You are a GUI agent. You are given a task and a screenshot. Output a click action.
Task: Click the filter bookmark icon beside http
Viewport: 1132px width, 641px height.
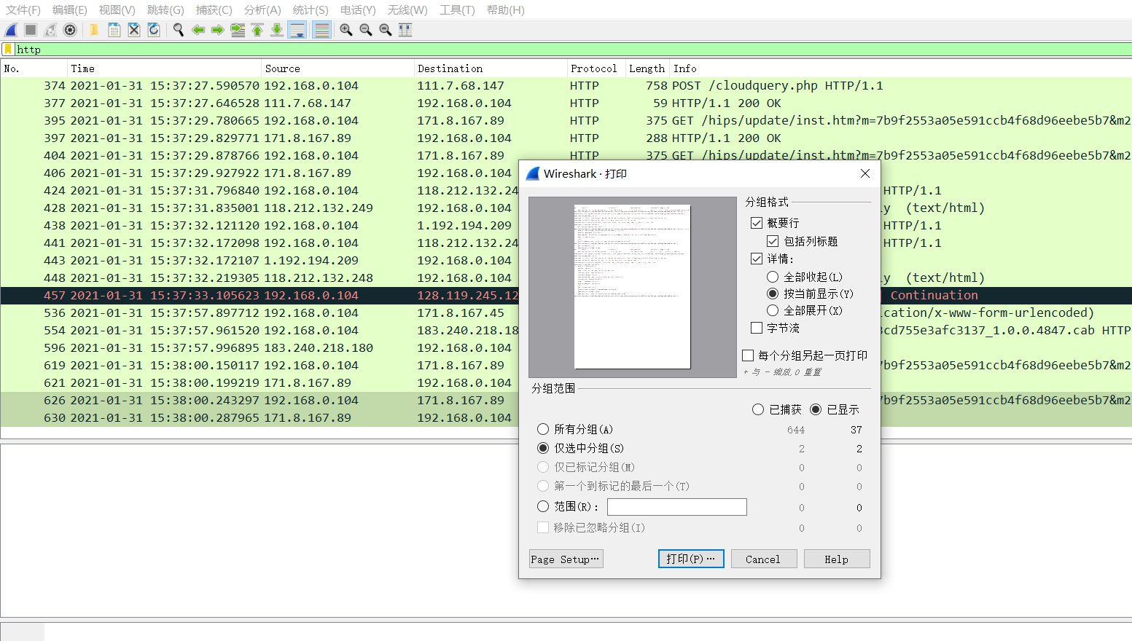8,49
